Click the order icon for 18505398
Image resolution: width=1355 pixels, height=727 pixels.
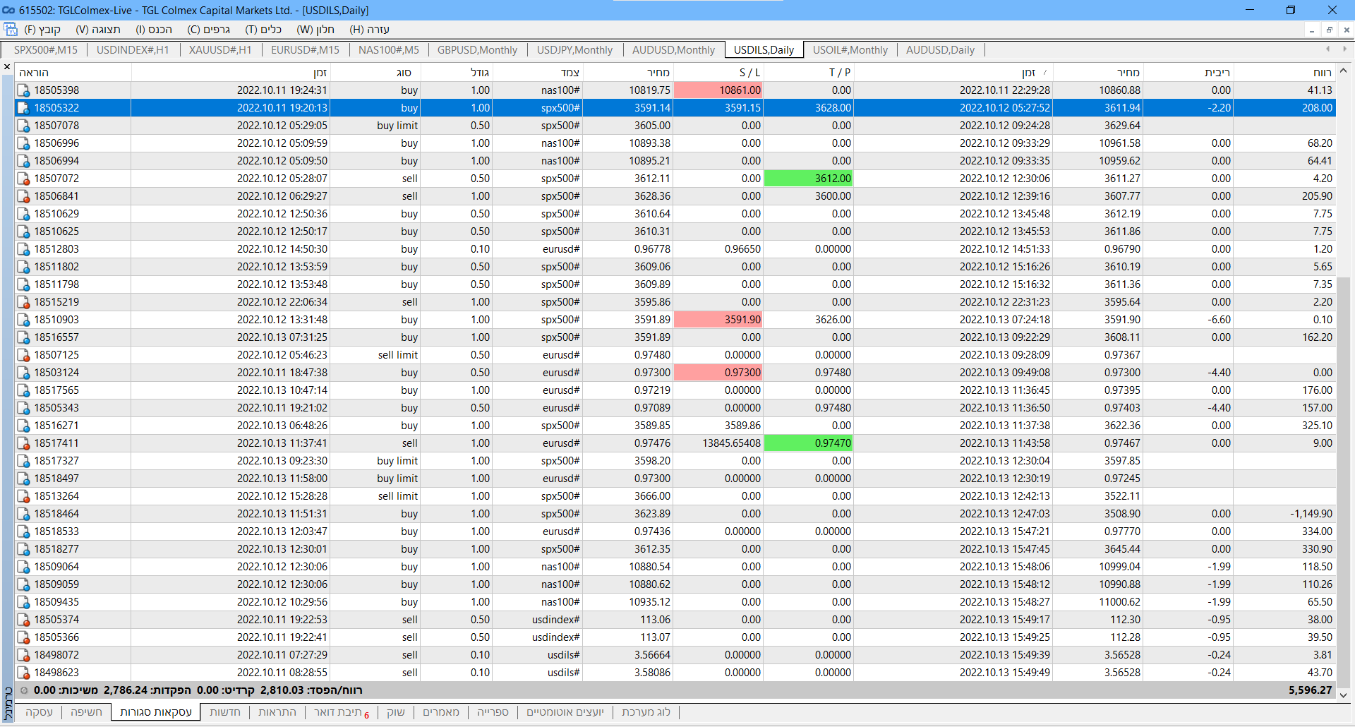[x=23, y=90]
